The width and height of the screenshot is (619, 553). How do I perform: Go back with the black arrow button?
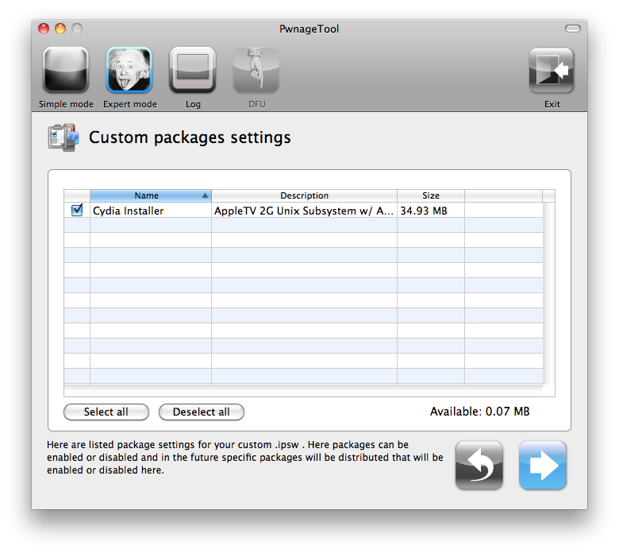tap(479, 466)
